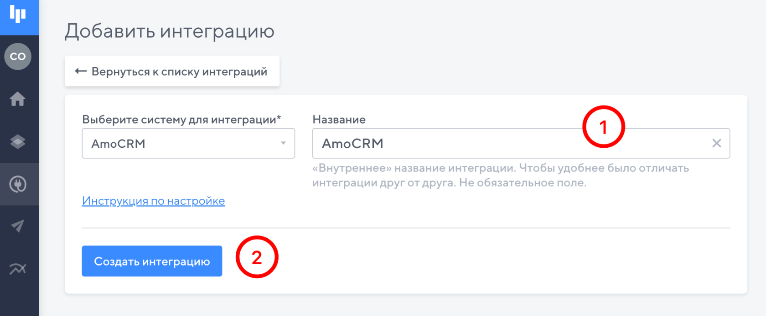766x316 pixels.
Task: Open the "Инструкция по настройке" link
Action: pos(153,201)
